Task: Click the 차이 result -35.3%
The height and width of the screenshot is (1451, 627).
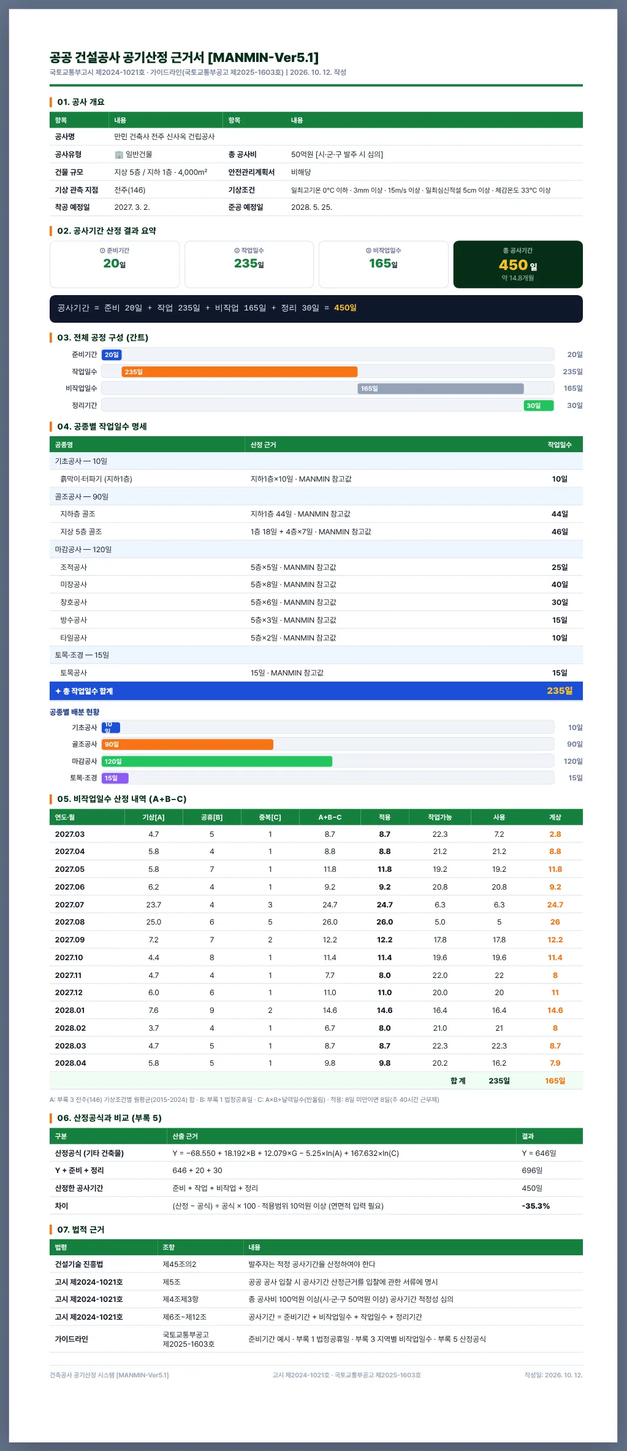Action: pos(536,1206)
